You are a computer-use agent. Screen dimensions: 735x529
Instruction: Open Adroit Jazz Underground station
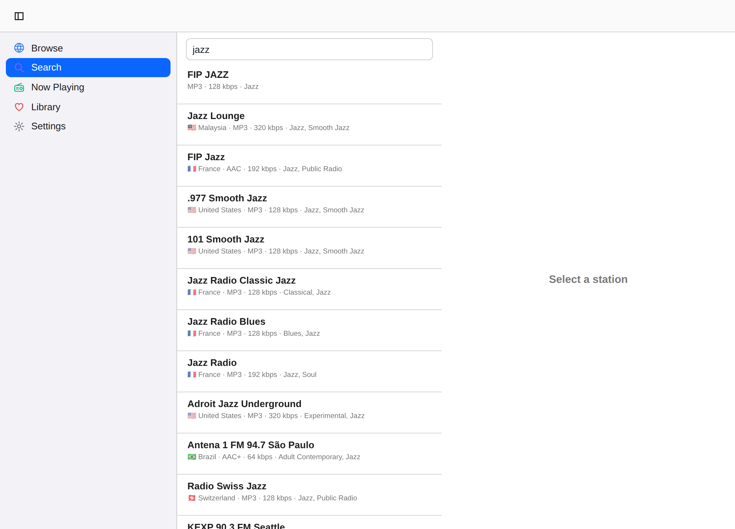coord(309,413)
